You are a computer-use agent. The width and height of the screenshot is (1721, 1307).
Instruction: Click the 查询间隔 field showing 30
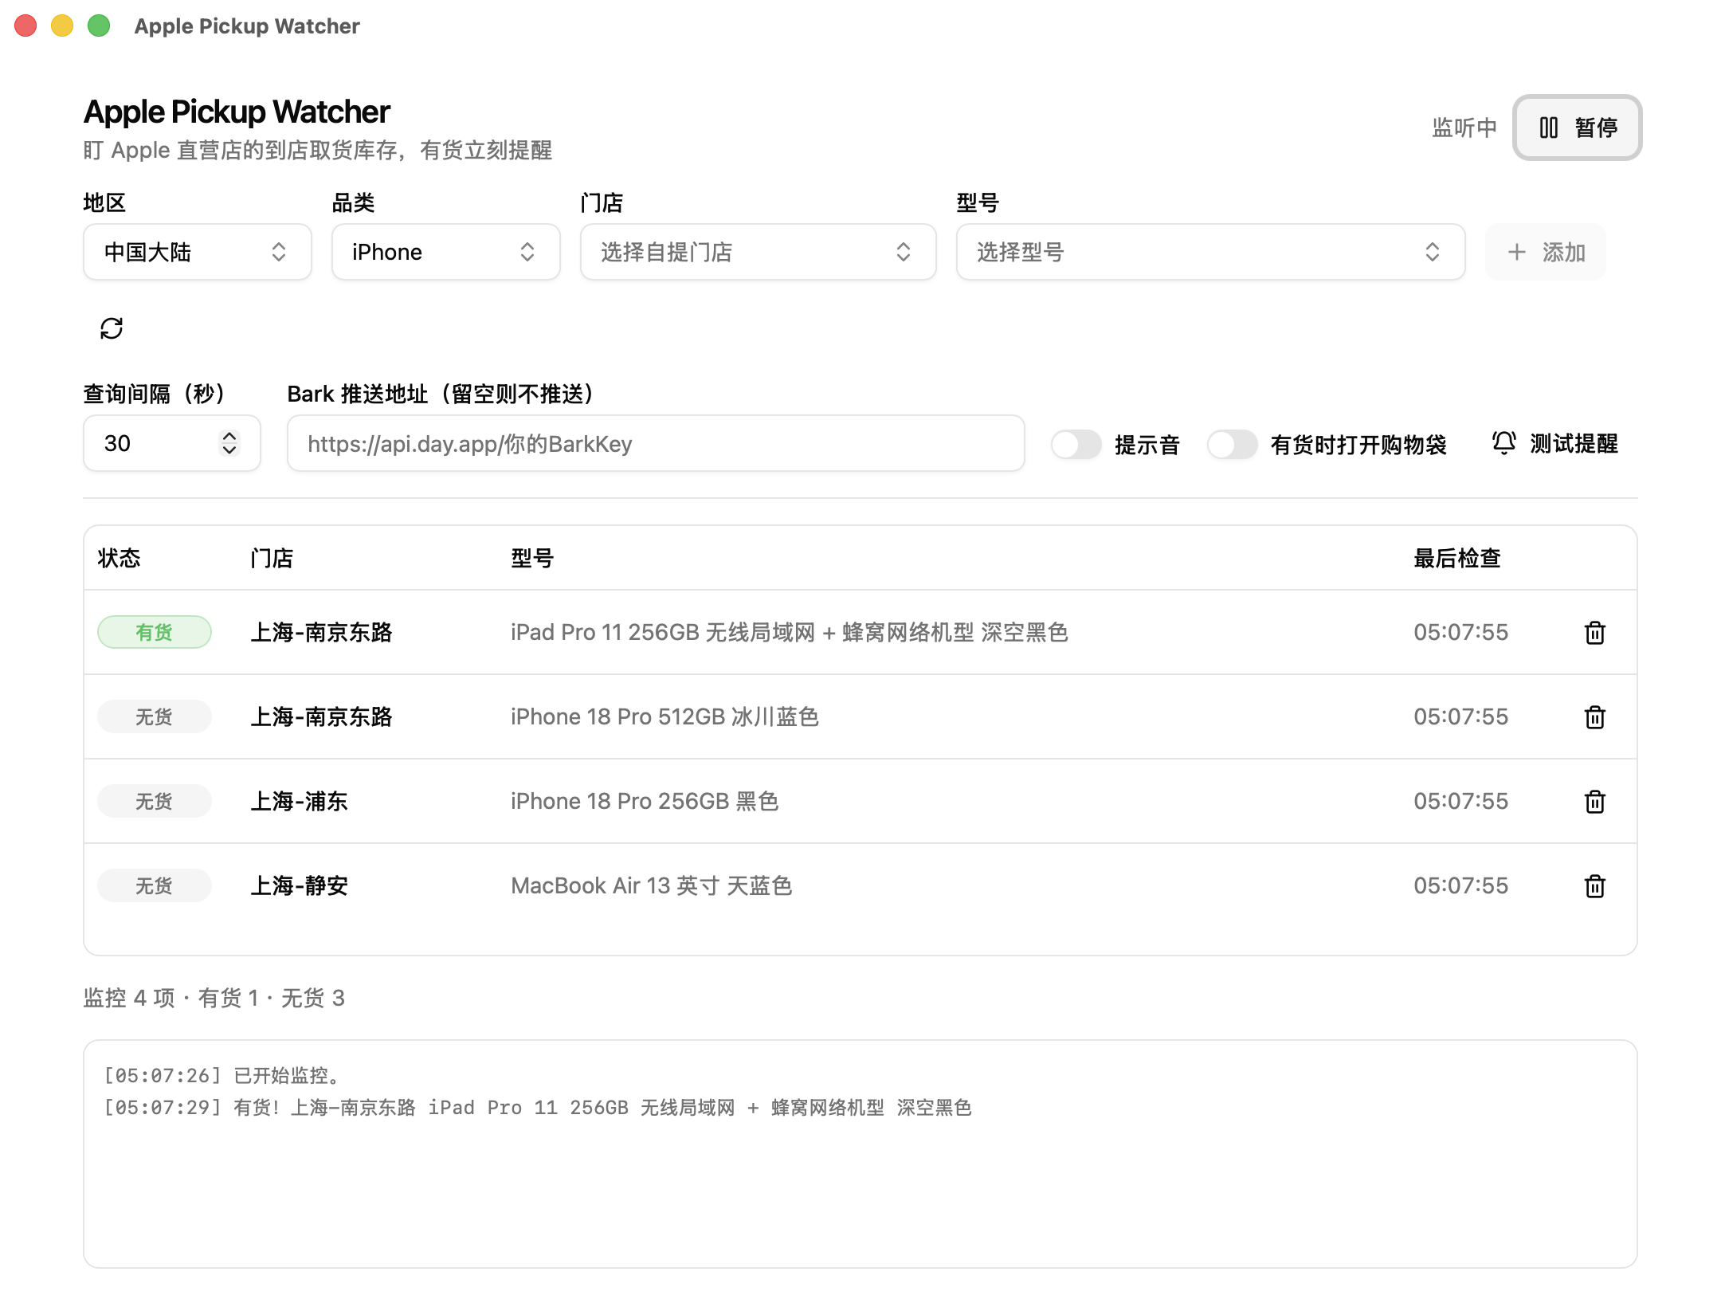171,443
